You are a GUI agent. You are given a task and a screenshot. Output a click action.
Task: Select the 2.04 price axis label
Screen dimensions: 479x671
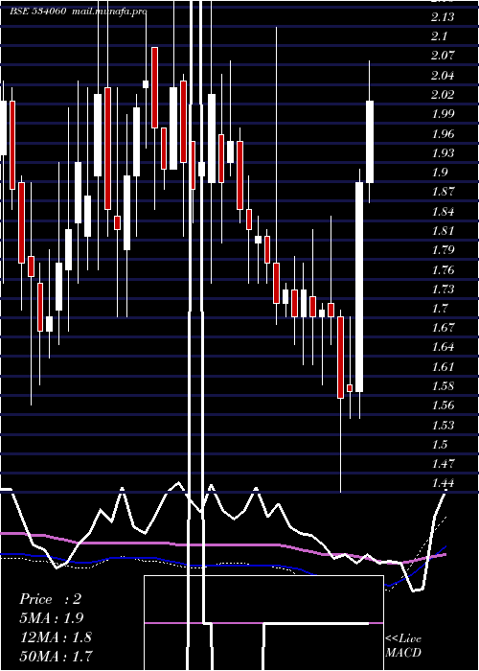tap(443, 76)
